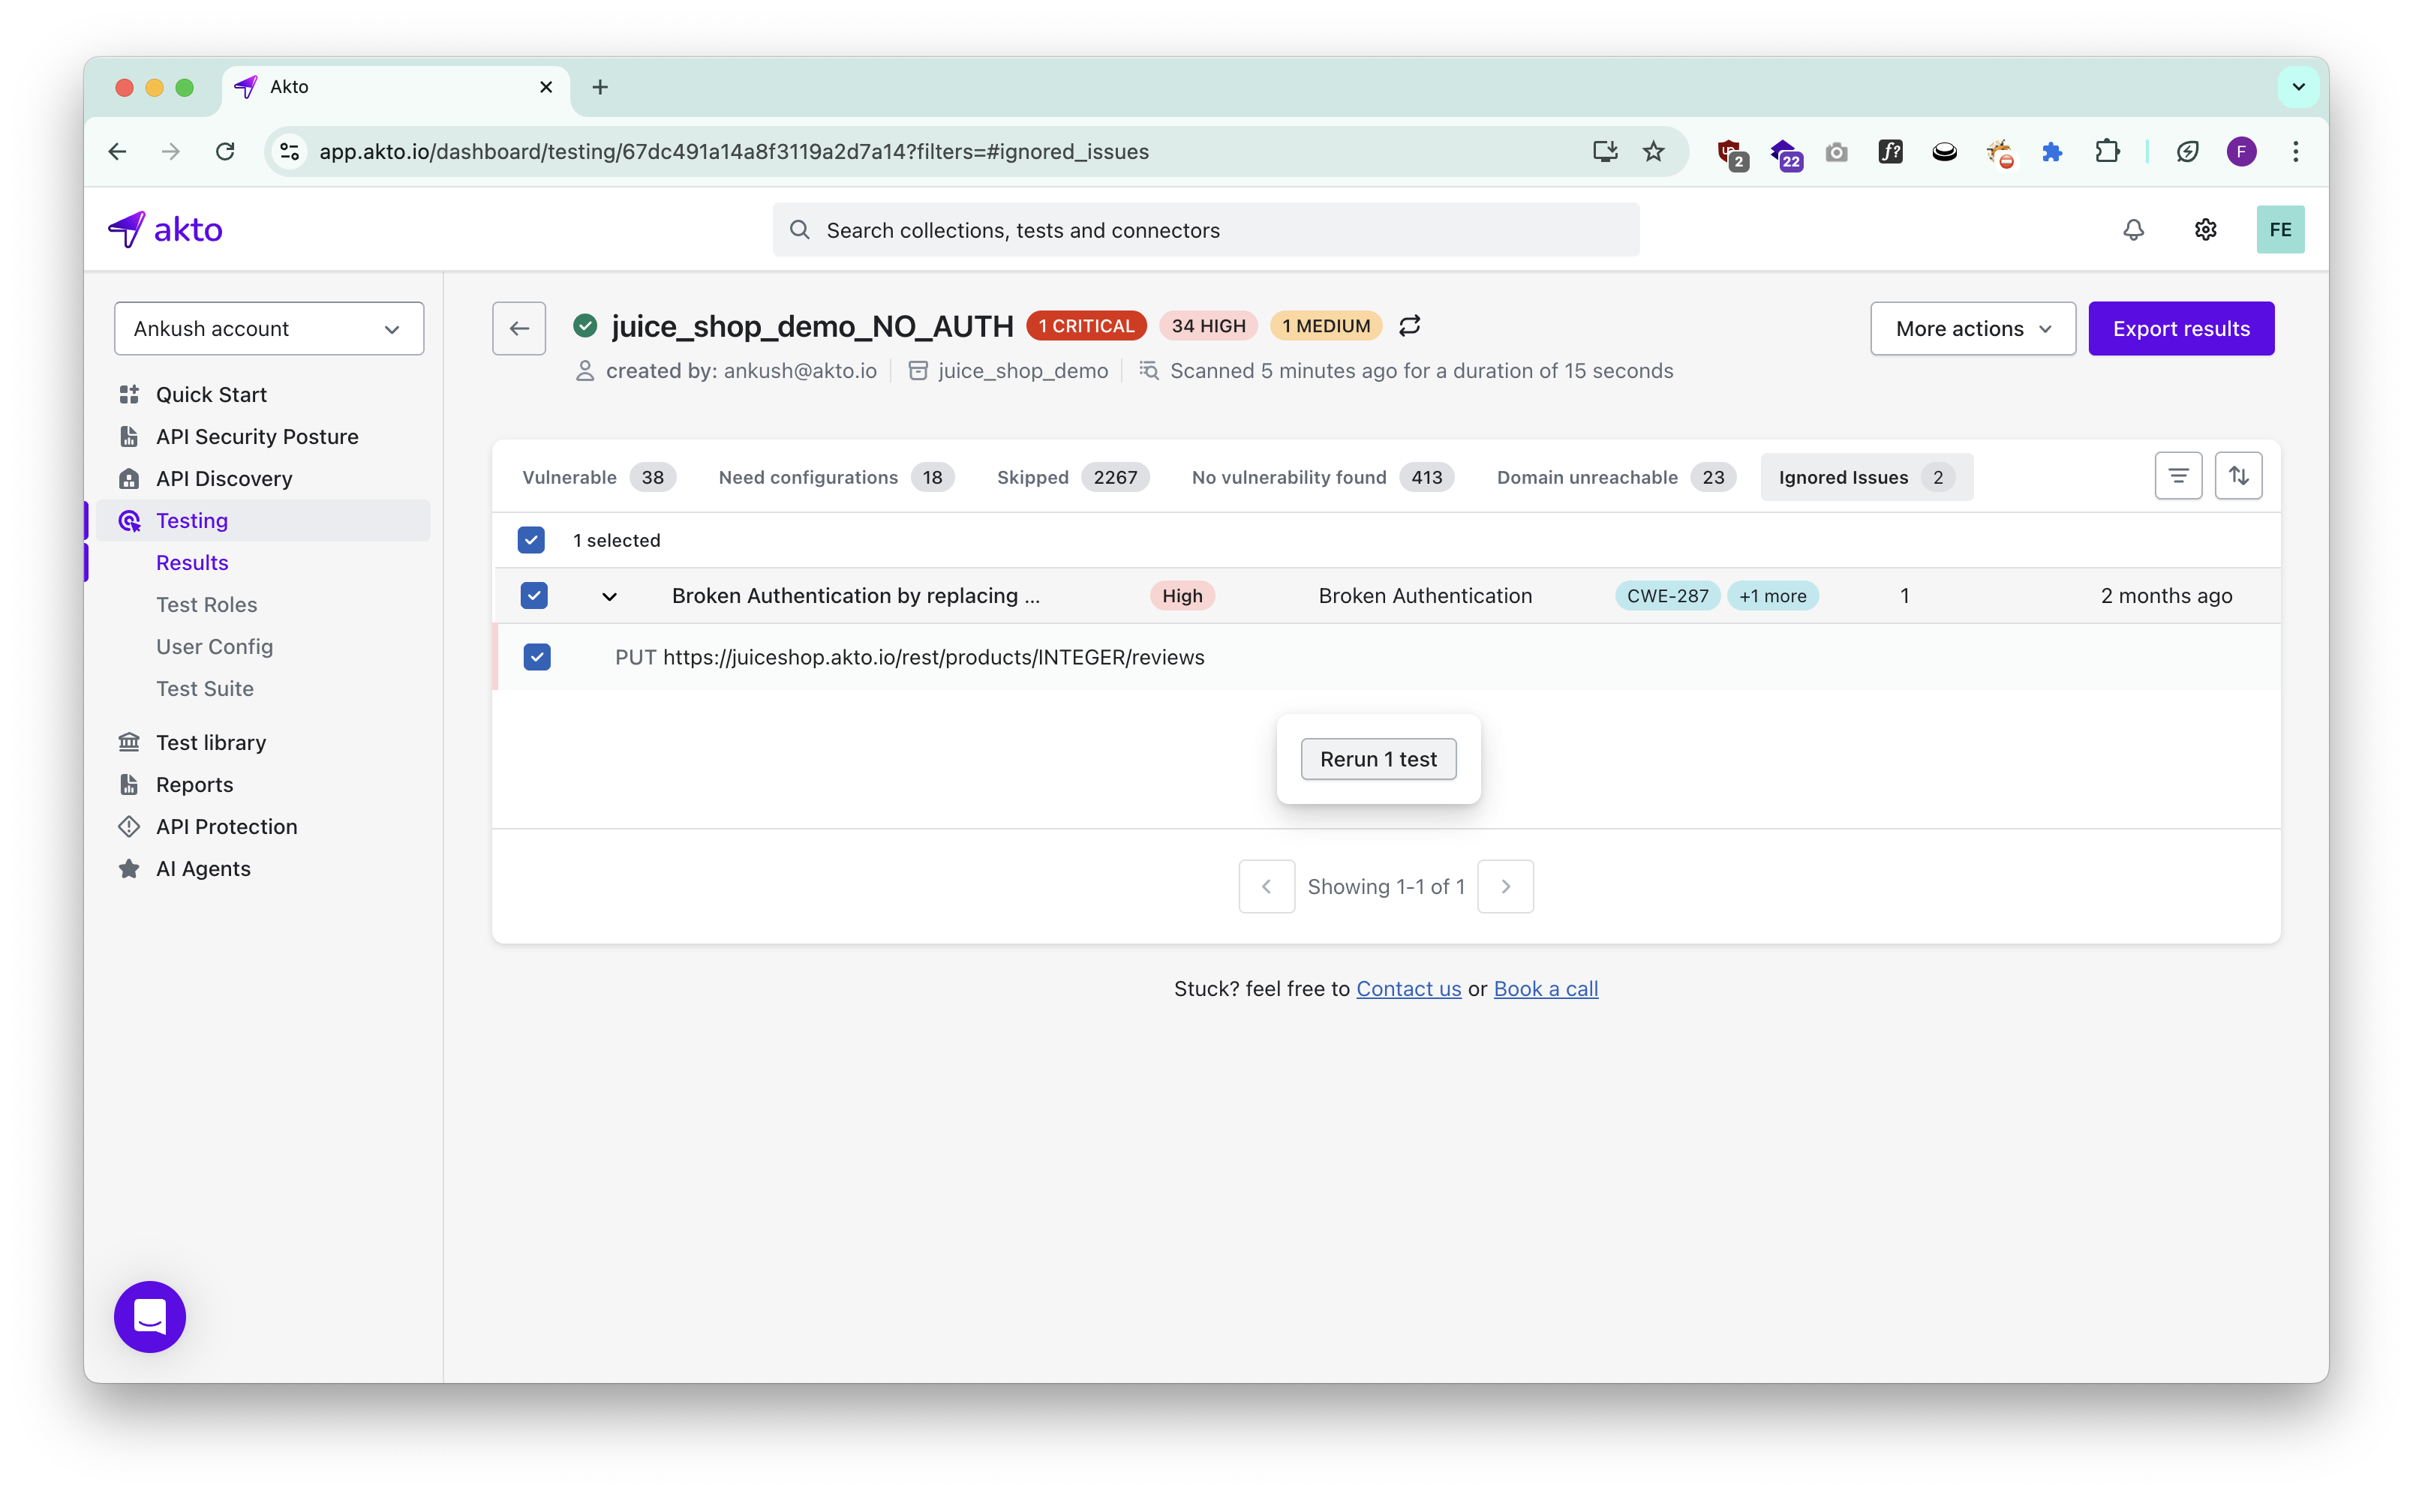The height and width of the screenshot is (1494, 2413).
Task: Uncheck the PUT reviews endpoint checkbox
Action: click(536, 657)
